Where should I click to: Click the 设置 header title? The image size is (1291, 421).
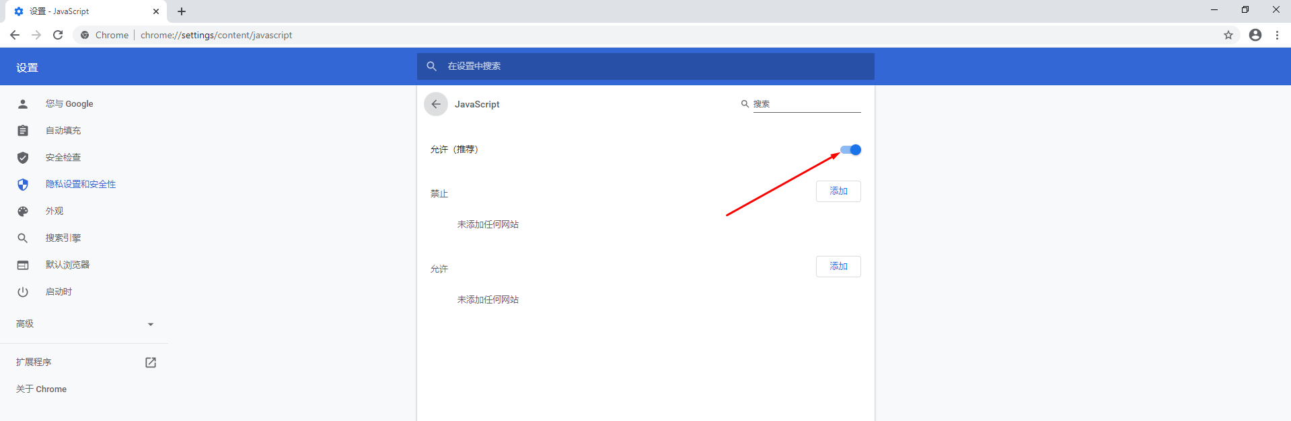click(x=27, y=67)
